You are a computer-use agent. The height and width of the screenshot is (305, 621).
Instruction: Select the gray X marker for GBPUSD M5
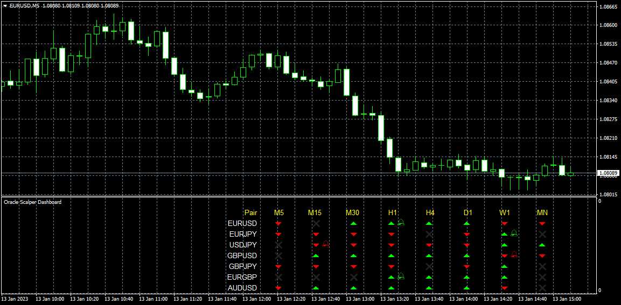click(278, 256)
